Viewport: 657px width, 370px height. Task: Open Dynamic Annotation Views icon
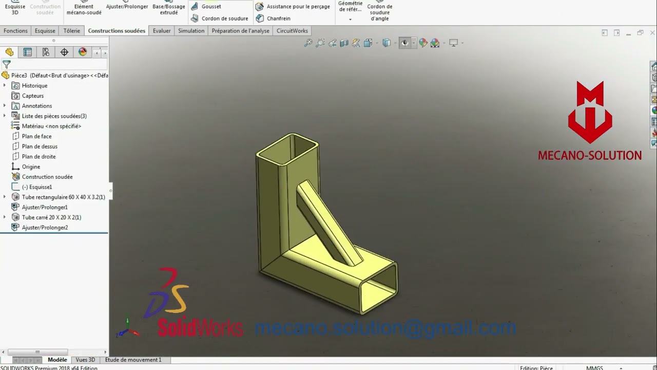(356, 43)
